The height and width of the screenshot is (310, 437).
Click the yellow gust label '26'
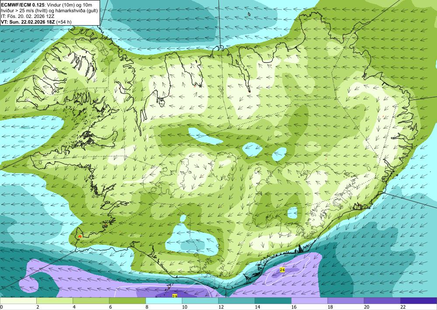(282, 270)
